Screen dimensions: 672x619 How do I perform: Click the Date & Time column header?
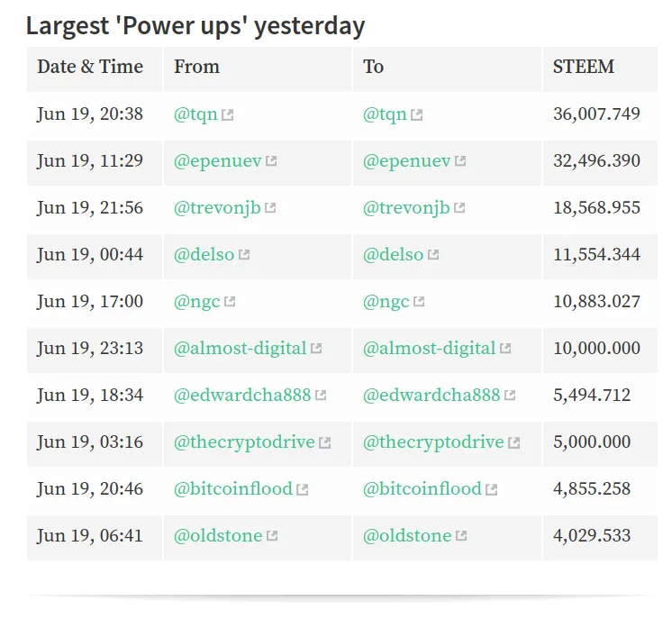pyautogui.click(x=95, y=69)
